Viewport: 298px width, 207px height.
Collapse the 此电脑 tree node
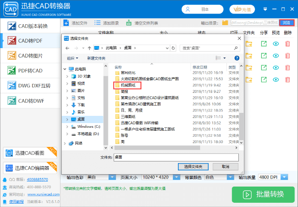coord(65,69)
